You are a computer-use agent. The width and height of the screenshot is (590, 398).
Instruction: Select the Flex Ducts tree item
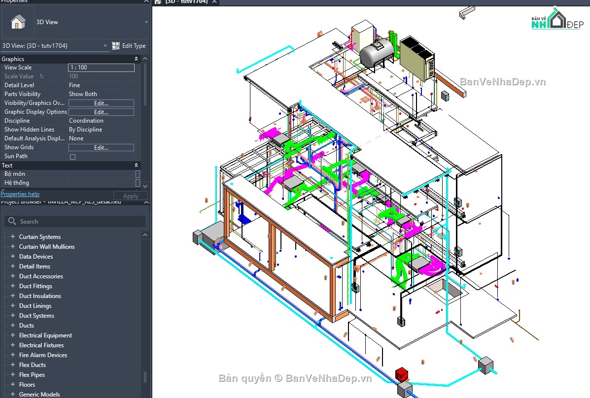[33, 365]
